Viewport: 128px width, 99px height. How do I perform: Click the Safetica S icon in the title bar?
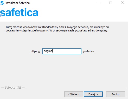[2, 3]
